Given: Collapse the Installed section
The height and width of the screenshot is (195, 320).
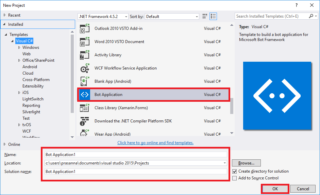Looking at the screenshot, I should pyautogui.click(x=4, y=24).
